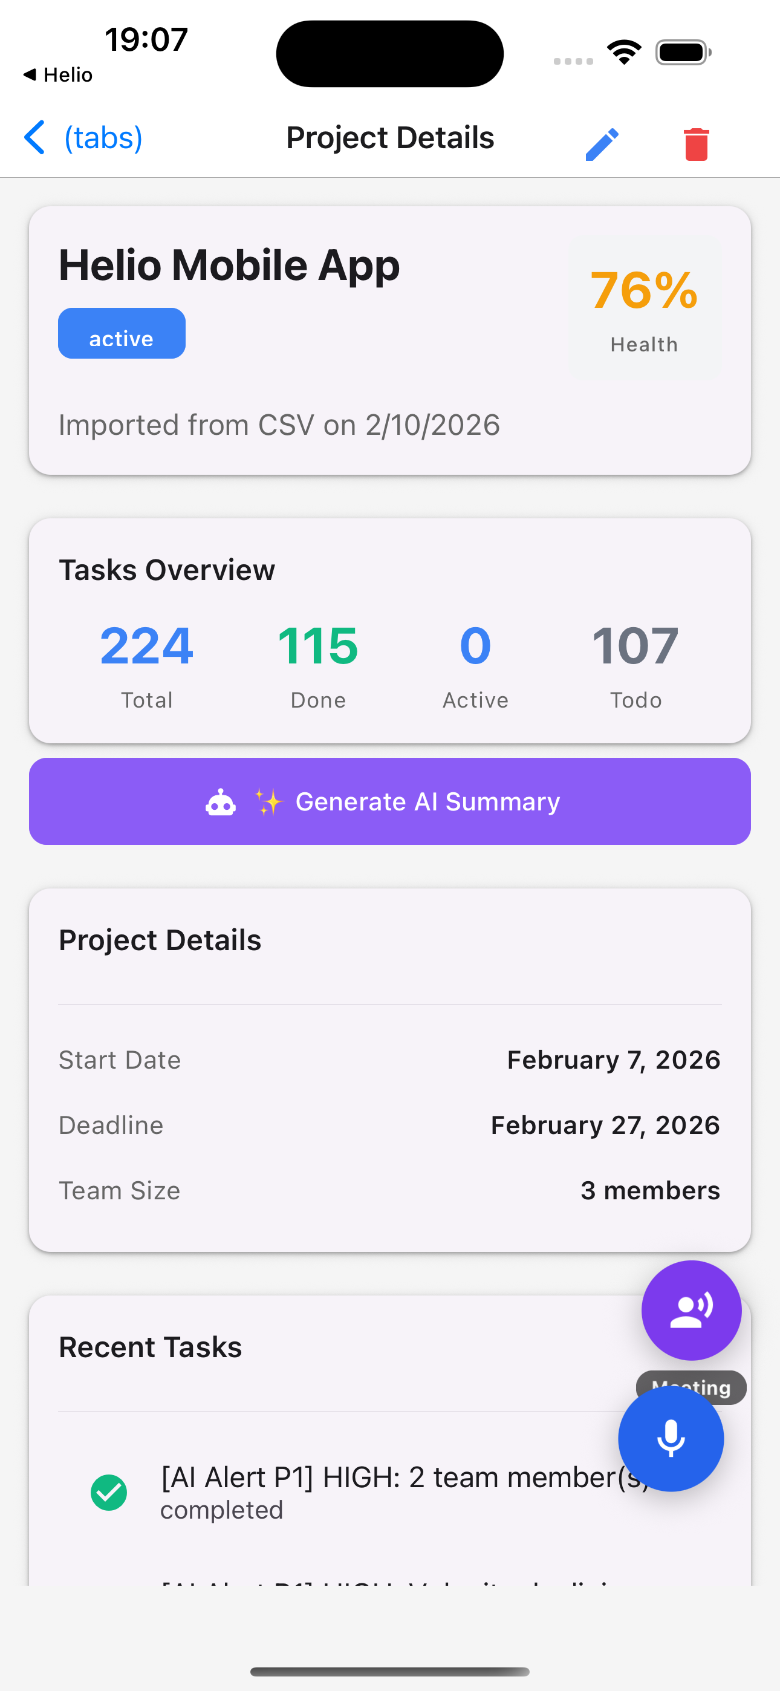780x1691 pixels.
Task: Click Generate AI Summary button
Action: point(390,801)
